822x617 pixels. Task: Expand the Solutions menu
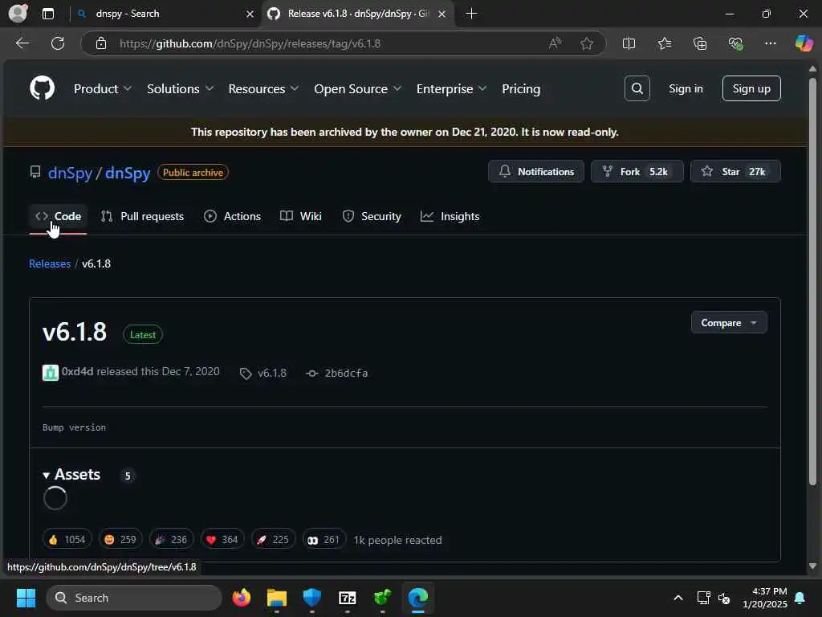[180, 88]
